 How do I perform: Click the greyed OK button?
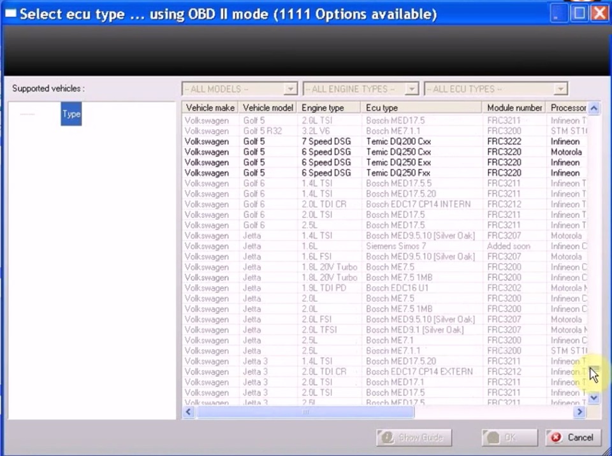tap(509, 438)
